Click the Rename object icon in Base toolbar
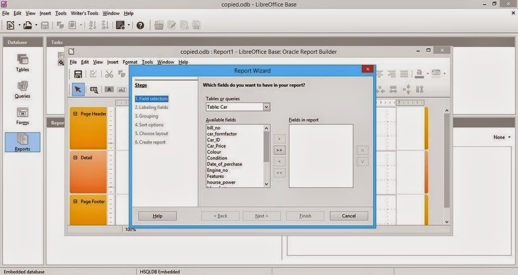This screenshot has height=275, width=518. (197, 25)
